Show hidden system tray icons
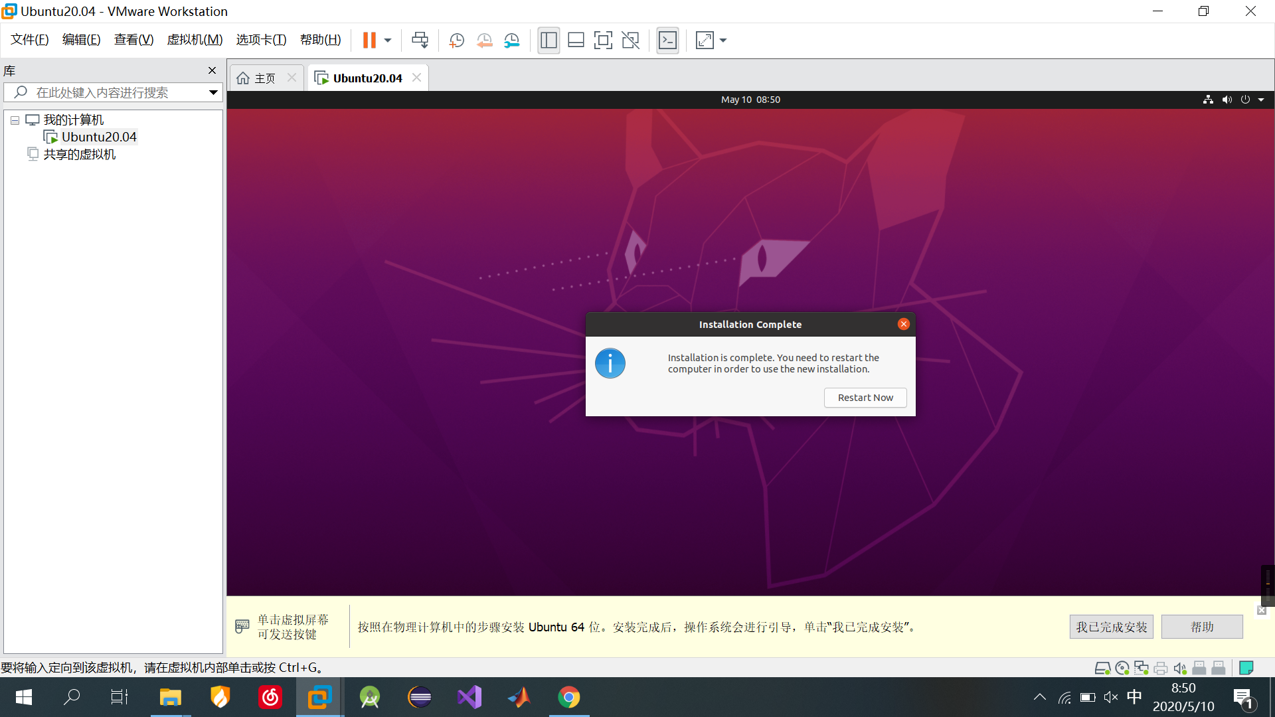The height and width of the screenshot is (717, 1275). [1040, 697]
